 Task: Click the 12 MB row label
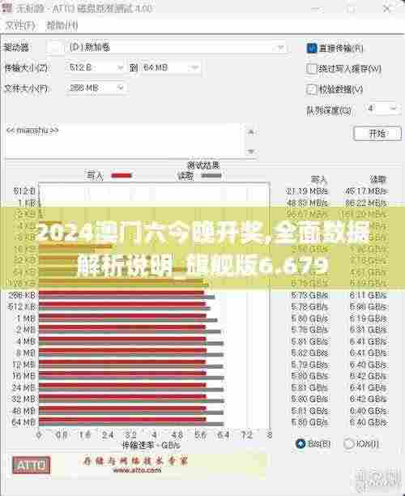[24, 365]
